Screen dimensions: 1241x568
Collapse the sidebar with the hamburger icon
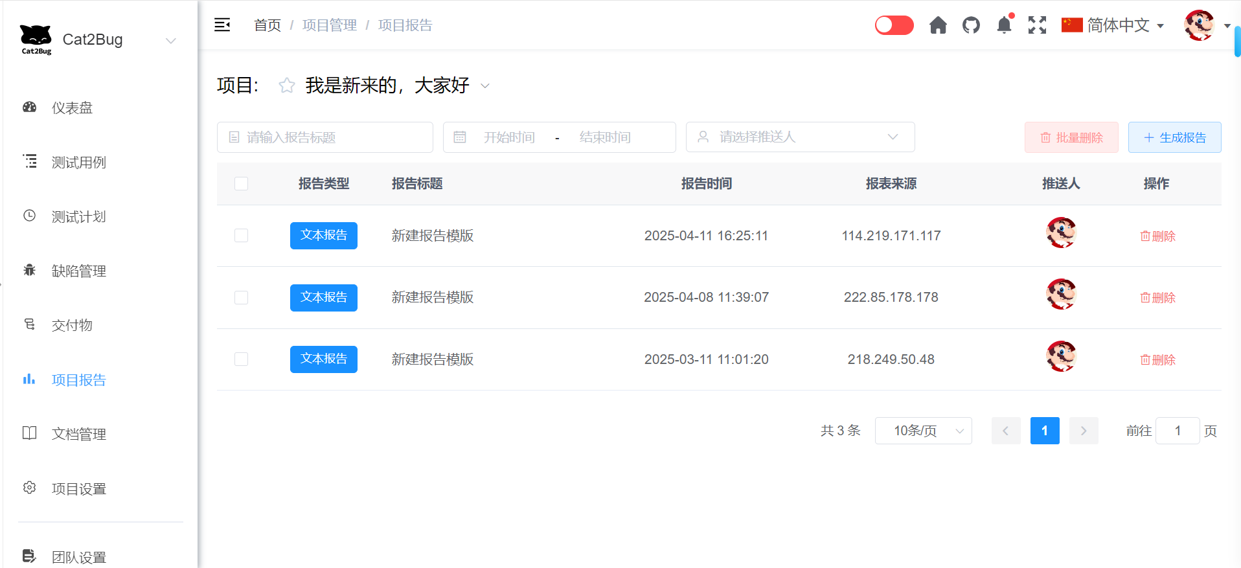click(222, 25)
